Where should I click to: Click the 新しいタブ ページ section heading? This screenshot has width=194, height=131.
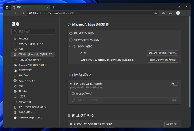(x=83, y=115)
